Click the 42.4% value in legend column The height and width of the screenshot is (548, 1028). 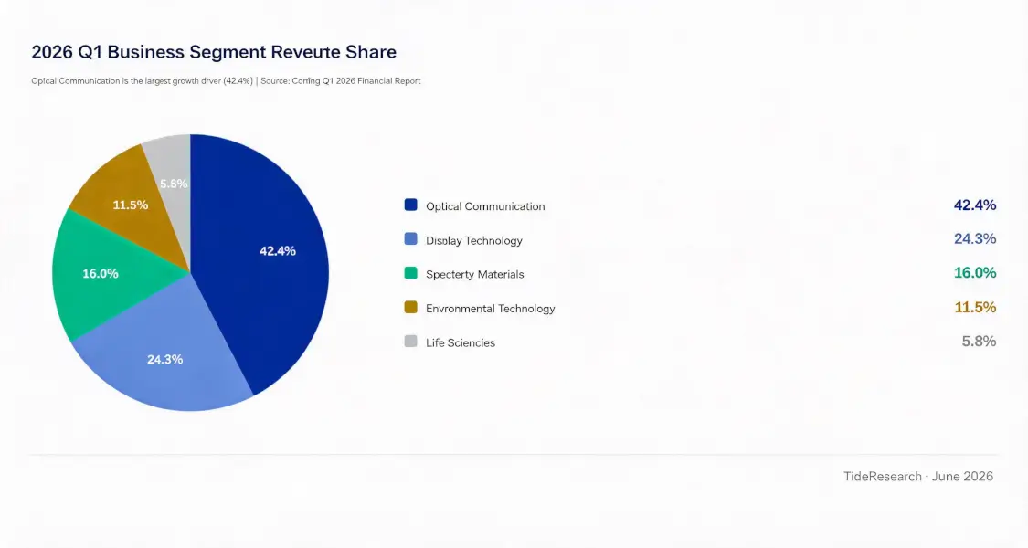coord(975,205)
